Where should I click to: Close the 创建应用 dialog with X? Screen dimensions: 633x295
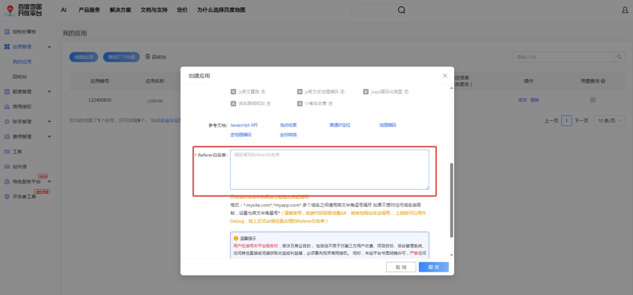(445, 76)
